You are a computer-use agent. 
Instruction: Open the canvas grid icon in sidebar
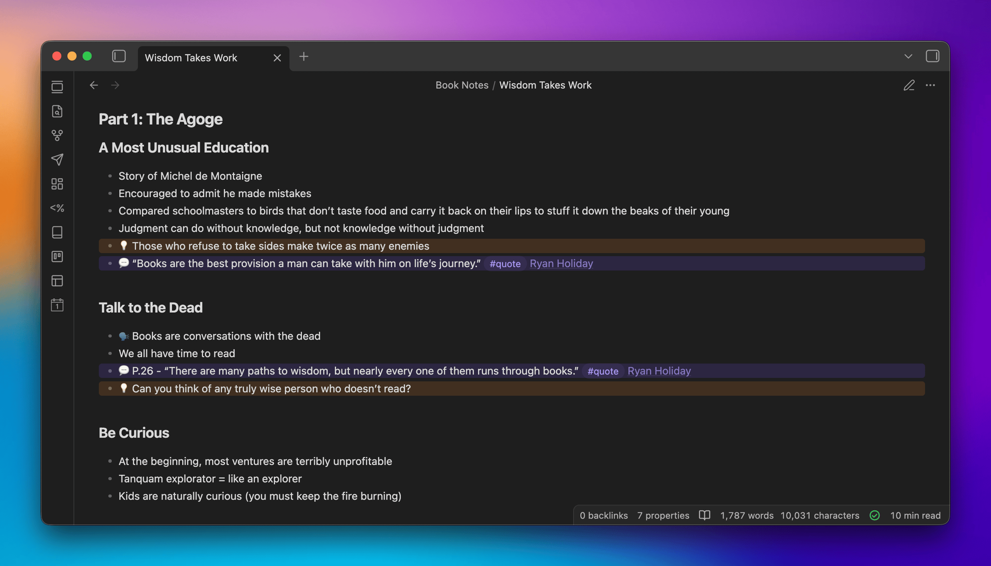click(x=57, y=184)
